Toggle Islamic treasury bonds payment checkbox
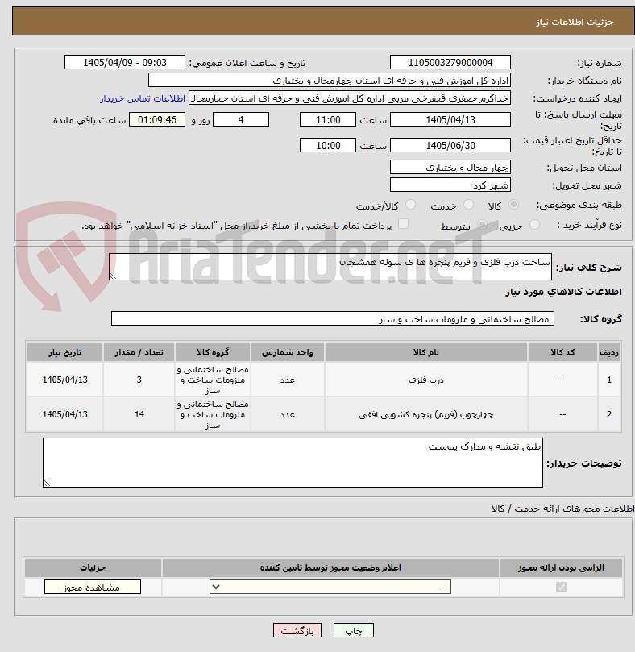Screen dimensions: 635x652 click(403, 224)
